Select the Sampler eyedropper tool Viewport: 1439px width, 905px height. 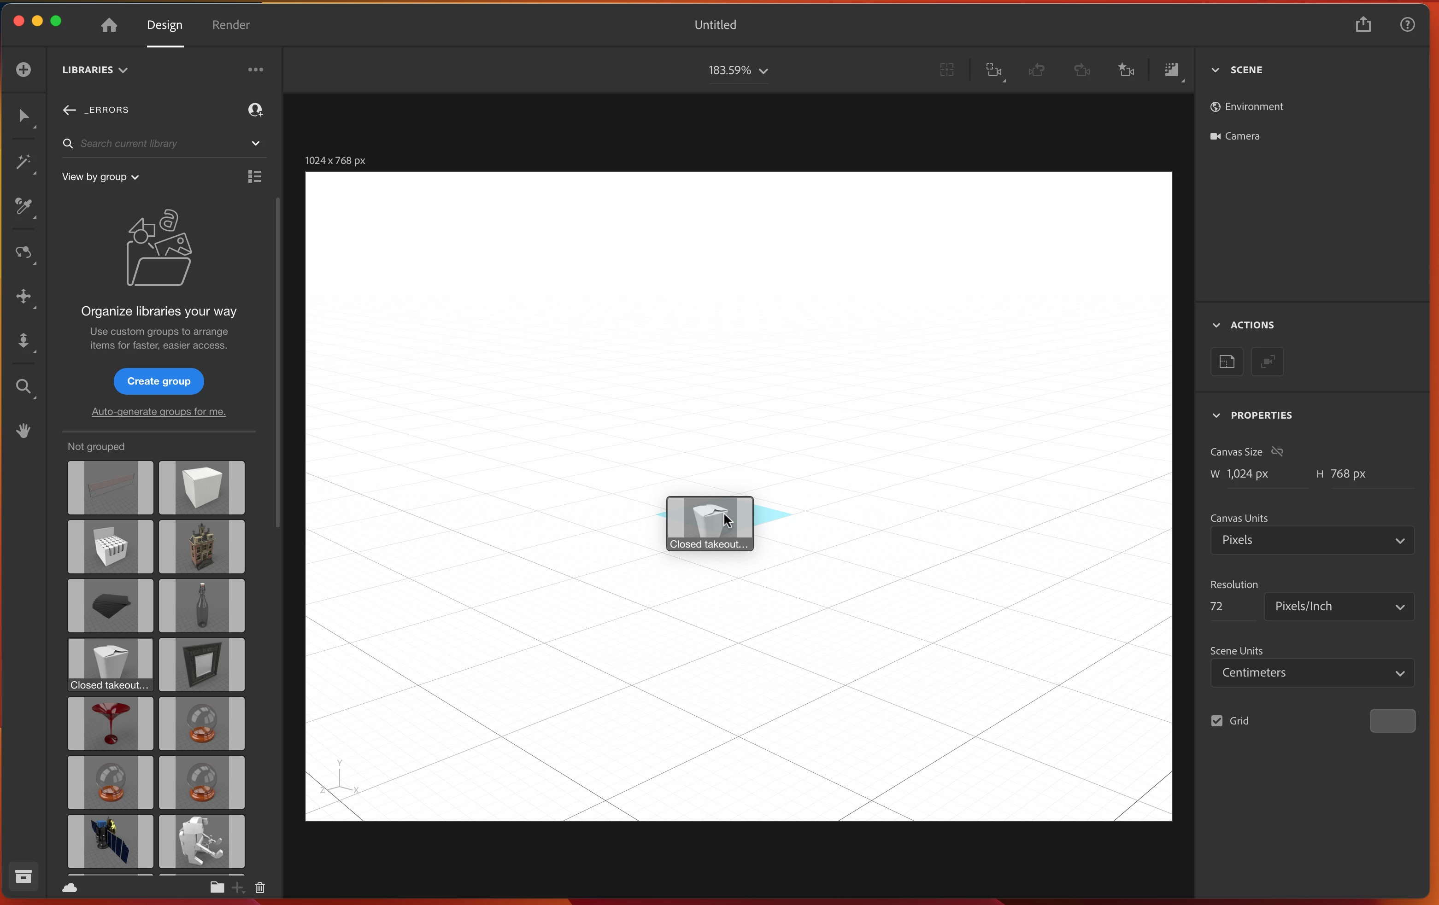[23, 207]
